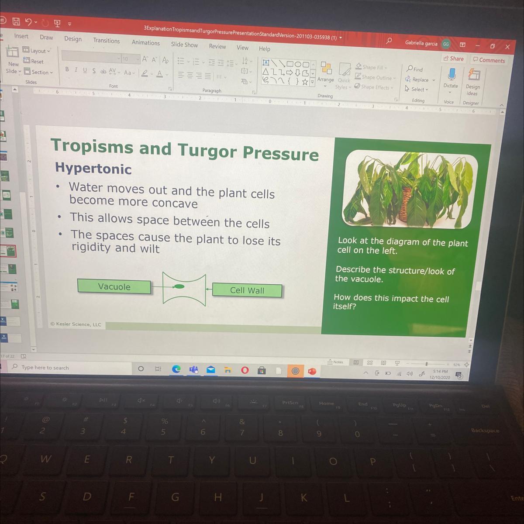524x524 pixels.
Task: Switch to the Design tab
Action: (73, 39)
